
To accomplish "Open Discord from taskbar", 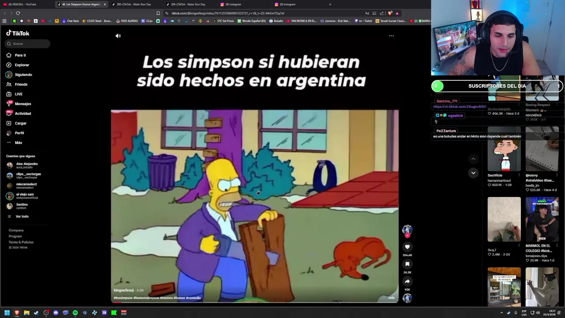I will click(x=56, y=313).
